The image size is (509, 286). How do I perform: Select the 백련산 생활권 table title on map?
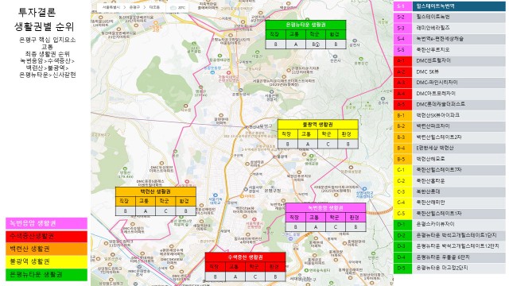[x=156, y=191]
